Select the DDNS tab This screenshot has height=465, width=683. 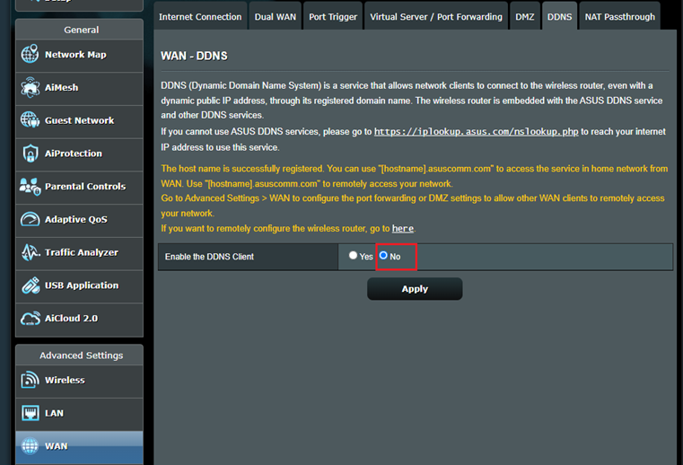point(560,16)
